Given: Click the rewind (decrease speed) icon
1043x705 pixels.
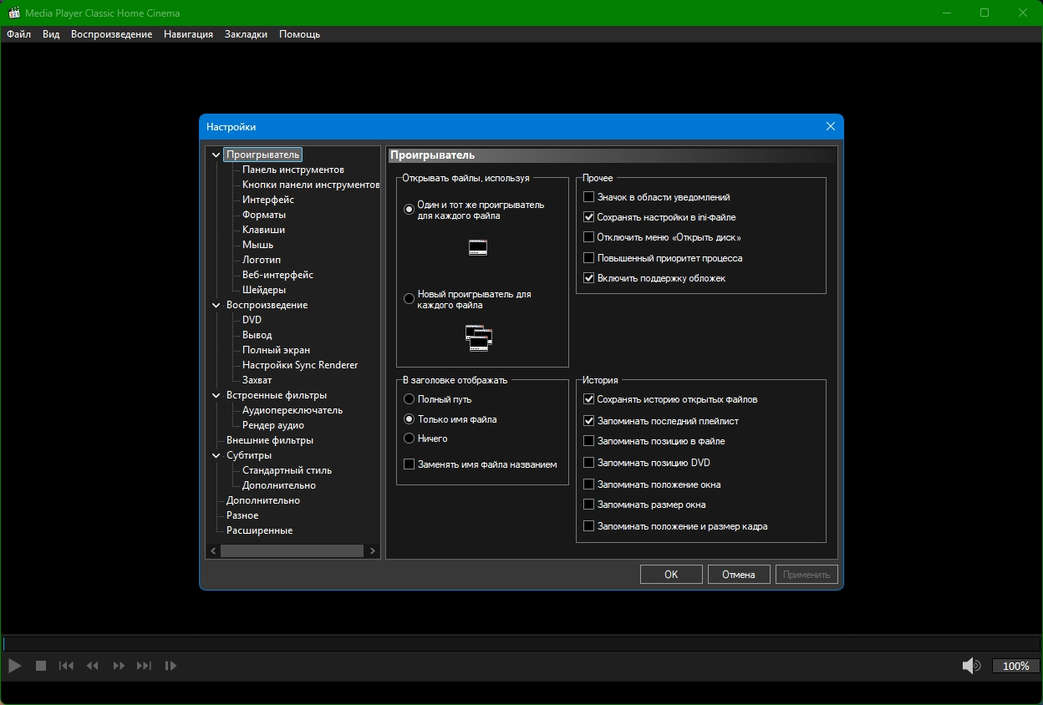Looking at the screenshot, I should (93, 666).
